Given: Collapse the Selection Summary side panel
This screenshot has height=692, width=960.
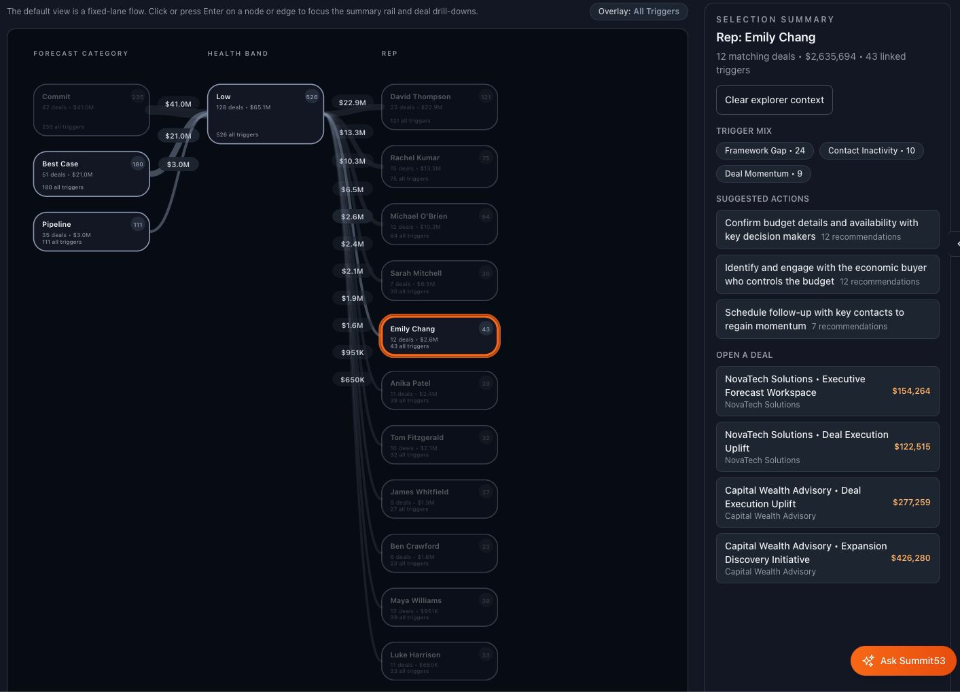Looking at the screenshot, I should (957, 243).
